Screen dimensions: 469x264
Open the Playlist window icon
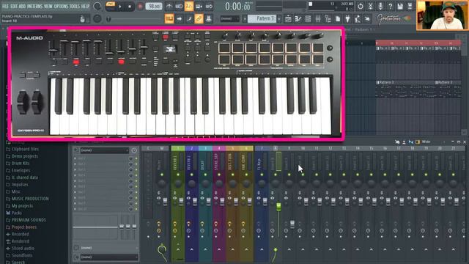point(288,19)
